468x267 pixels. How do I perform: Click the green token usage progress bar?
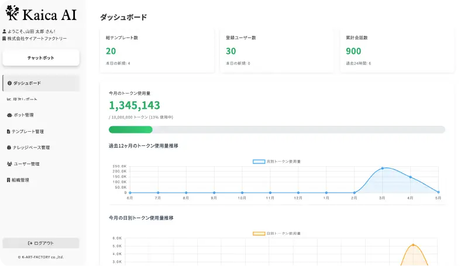130,129
